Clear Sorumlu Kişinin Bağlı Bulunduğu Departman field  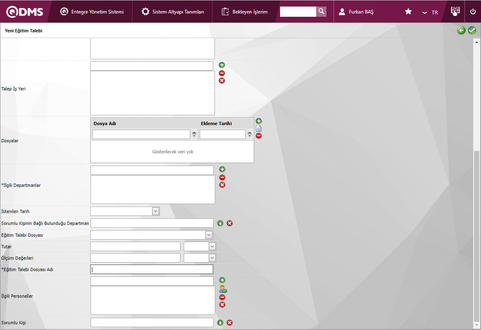pyautogui.click(x=230, y=223)
